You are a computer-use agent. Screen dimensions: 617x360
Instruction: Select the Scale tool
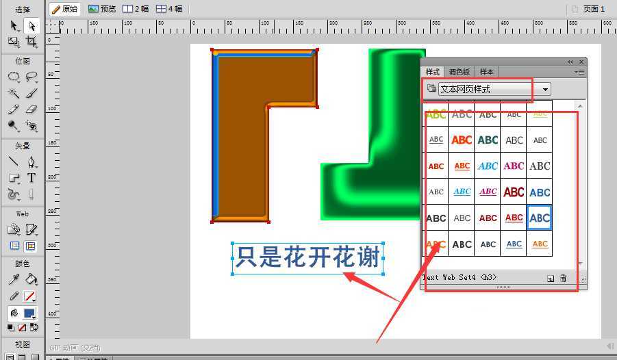point(14,41)
